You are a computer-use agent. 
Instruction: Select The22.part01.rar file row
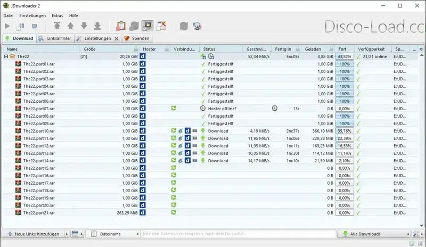click(209, 64)
